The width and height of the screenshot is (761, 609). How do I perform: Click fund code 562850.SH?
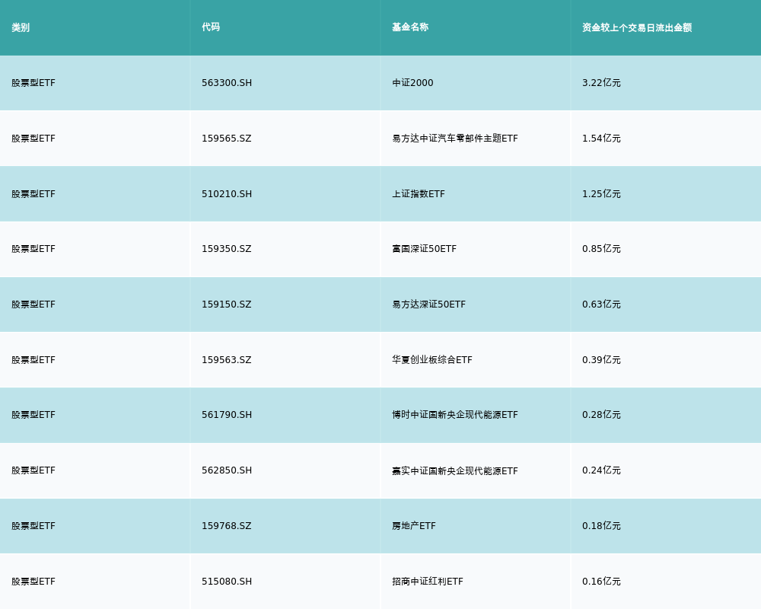coord(227,470)
